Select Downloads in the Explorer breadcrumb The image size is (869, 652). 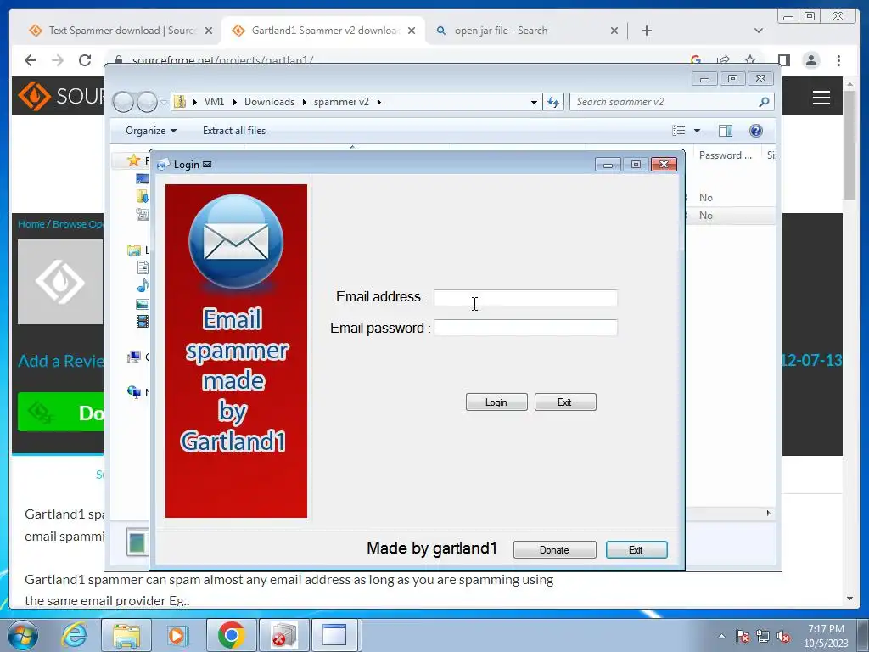coord(269,102)
